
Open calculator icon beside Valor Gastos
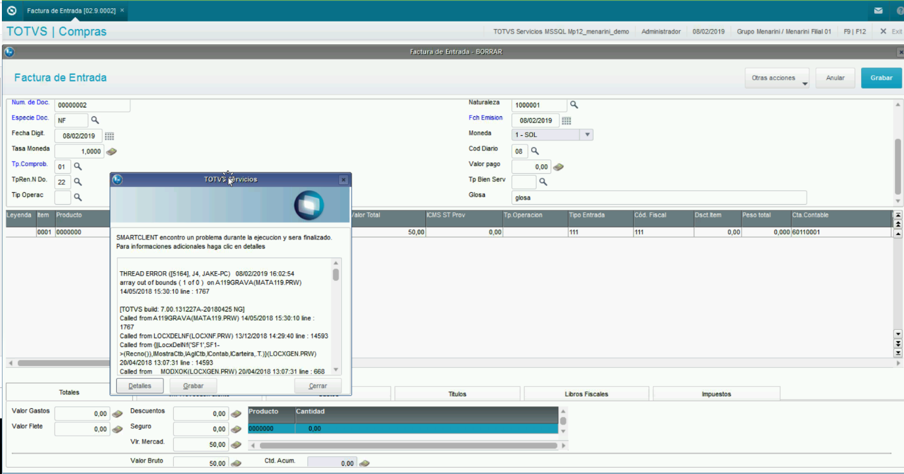coord(118,414)
